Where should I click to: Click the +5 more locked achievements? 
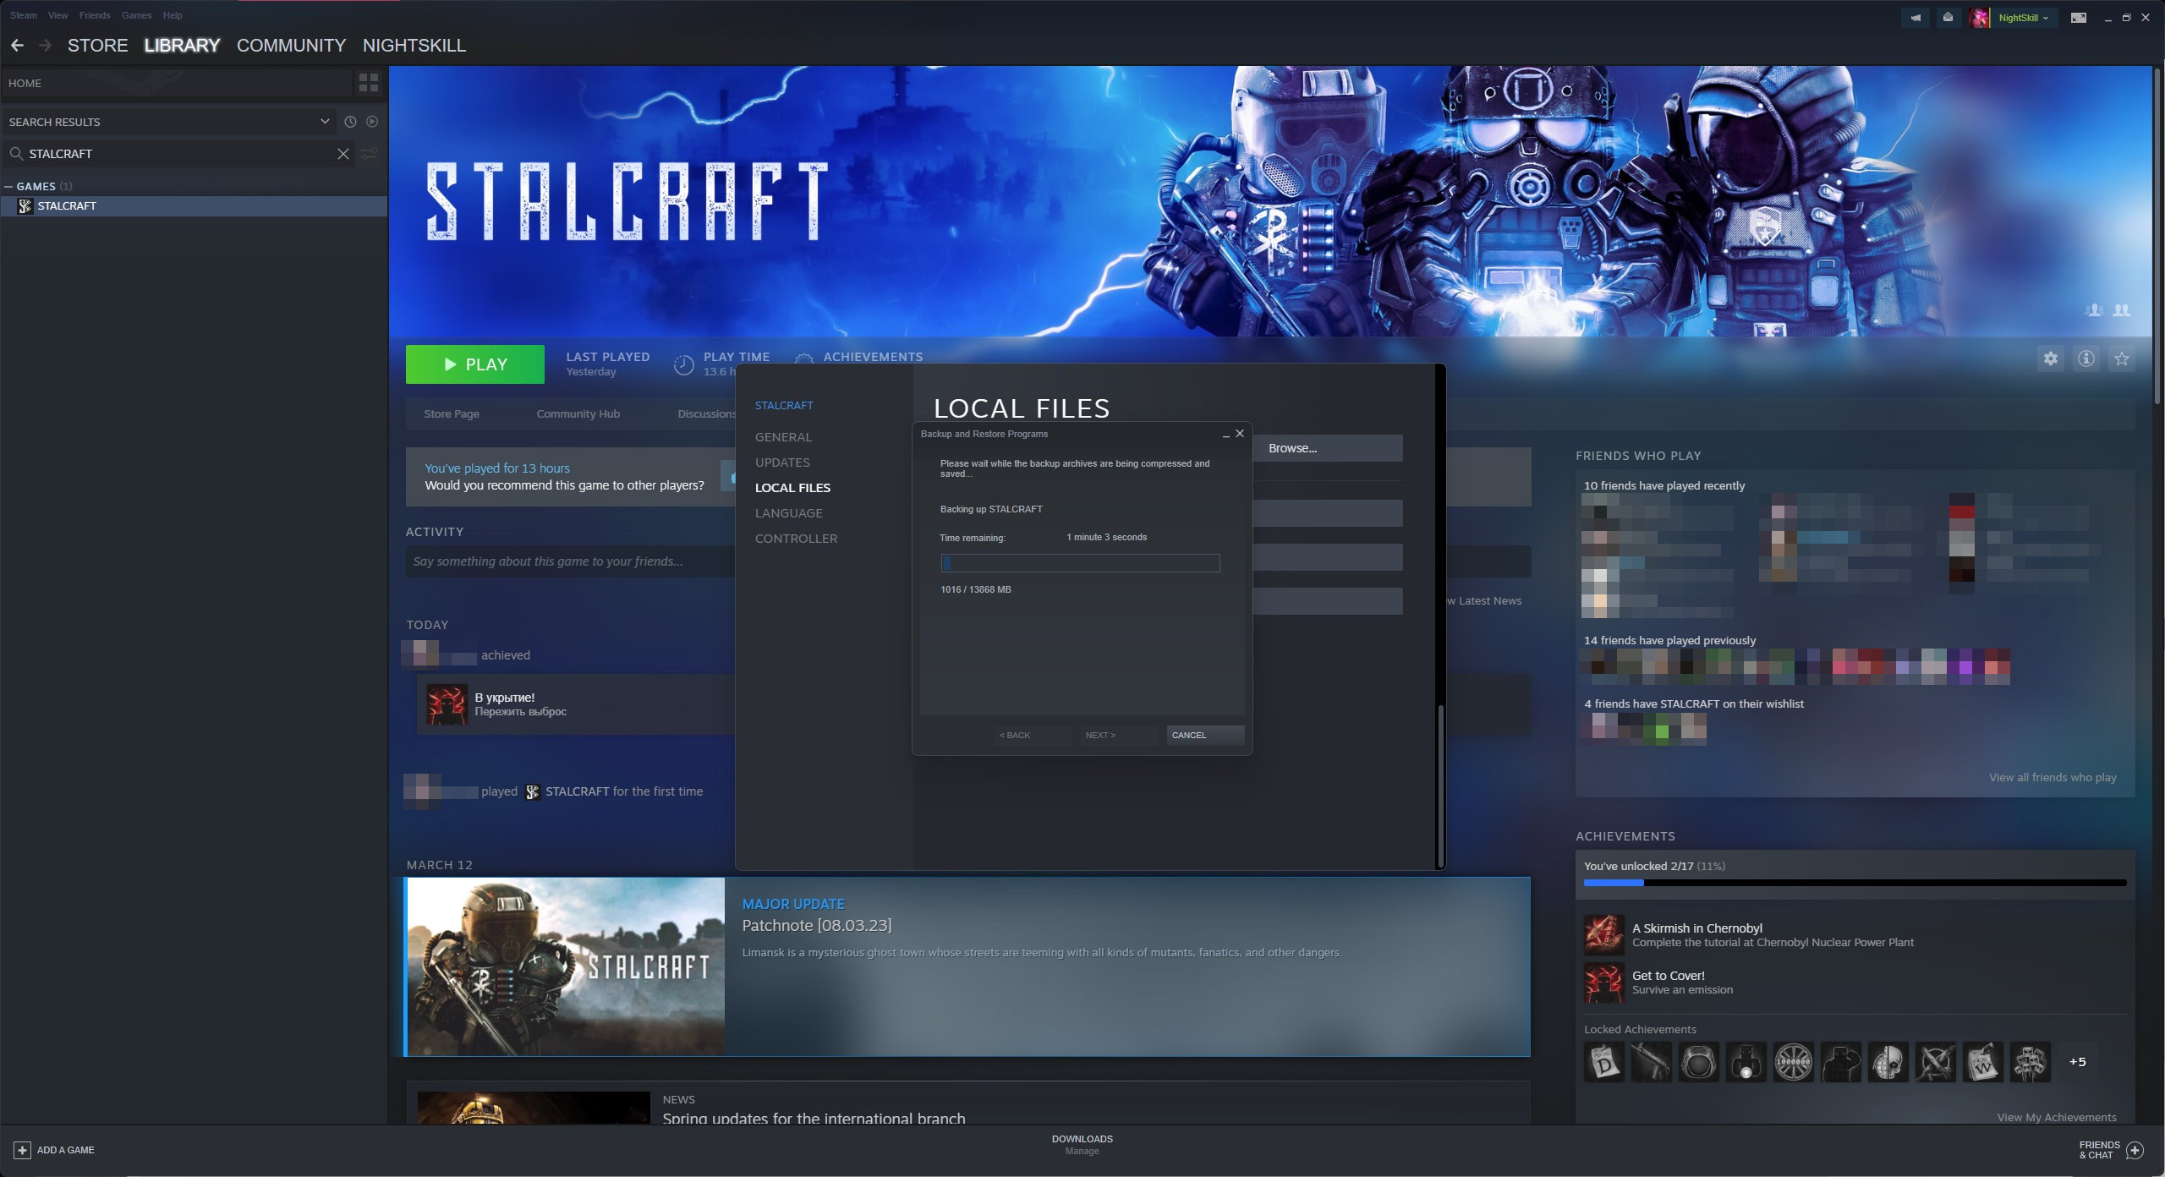tap(2078, 1062)
